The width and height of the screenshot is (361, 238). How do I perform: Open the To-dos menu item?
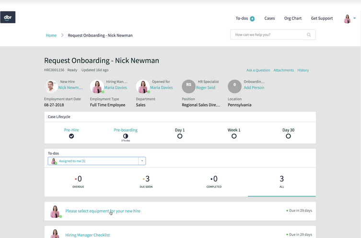(x=242, y=18)
